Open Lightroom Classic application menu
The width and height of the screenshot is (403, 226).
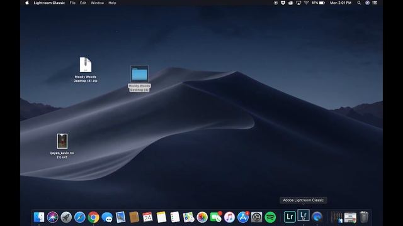tap(49, 3)
